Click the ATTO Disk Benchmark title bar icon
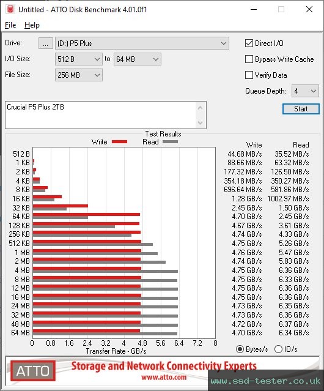Screen dimensions: 324x391 point(10,9)
